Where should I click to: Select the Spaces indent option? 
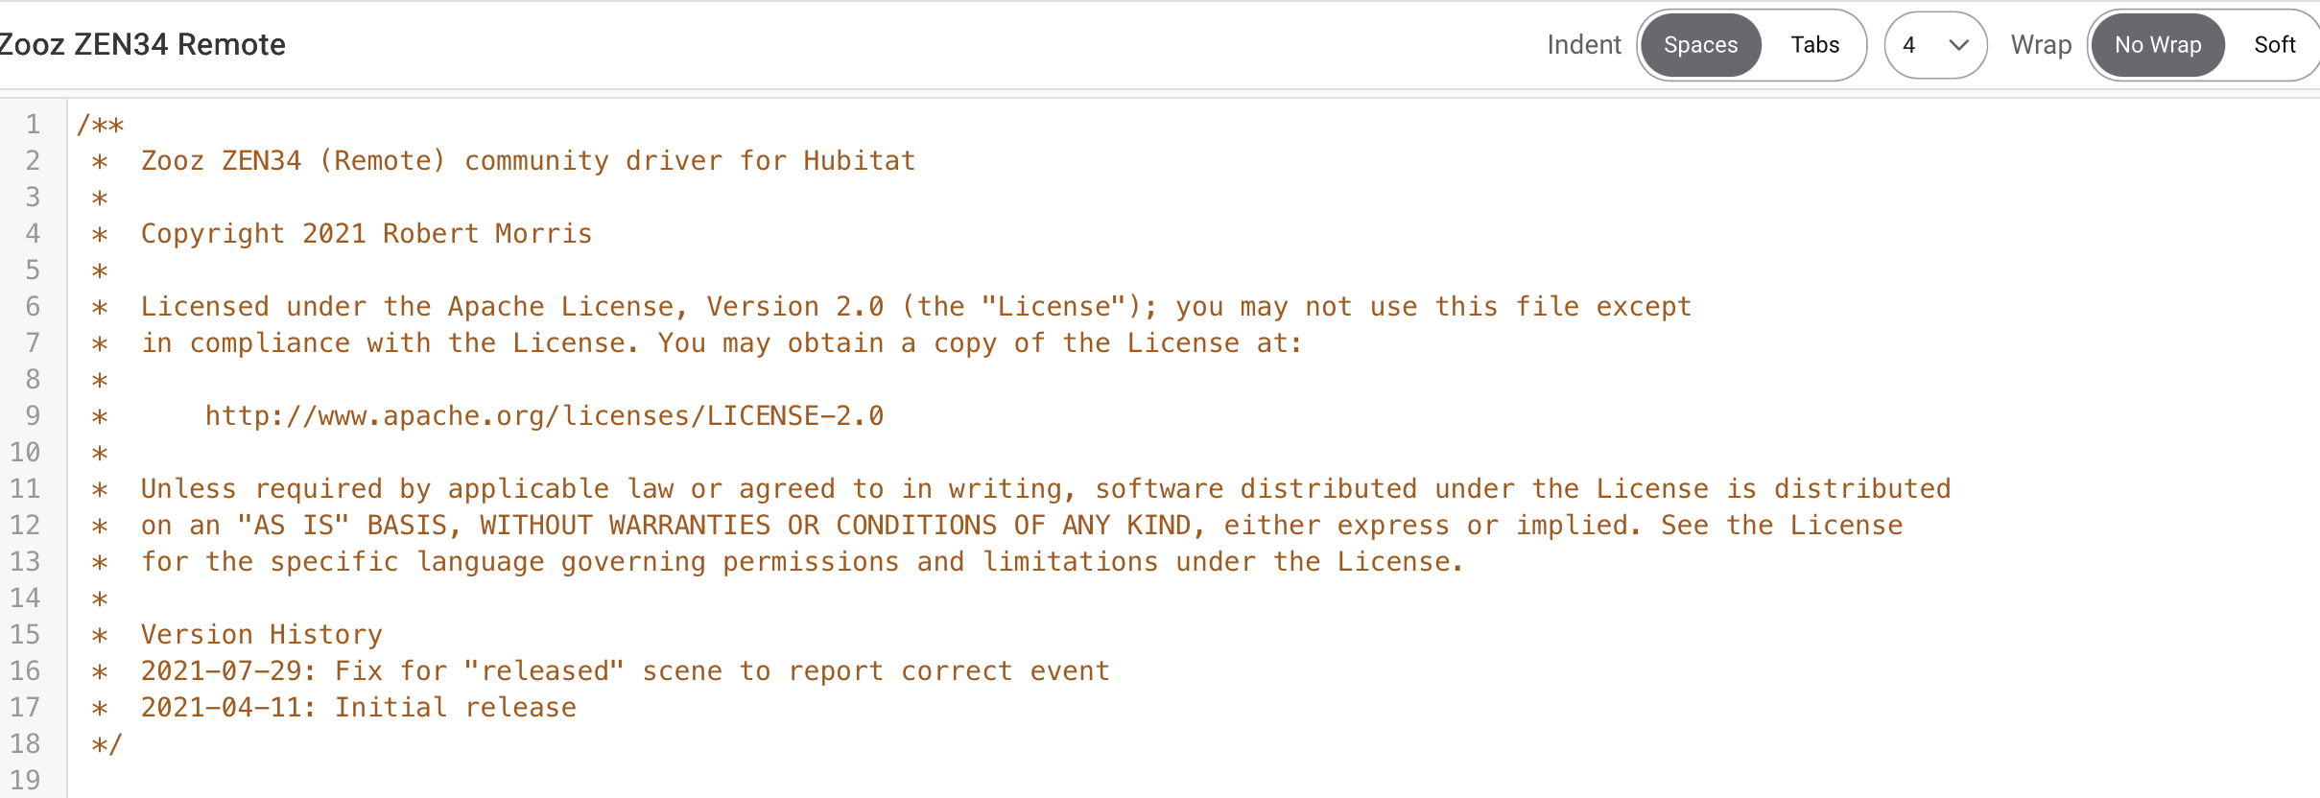[1700, 45]
